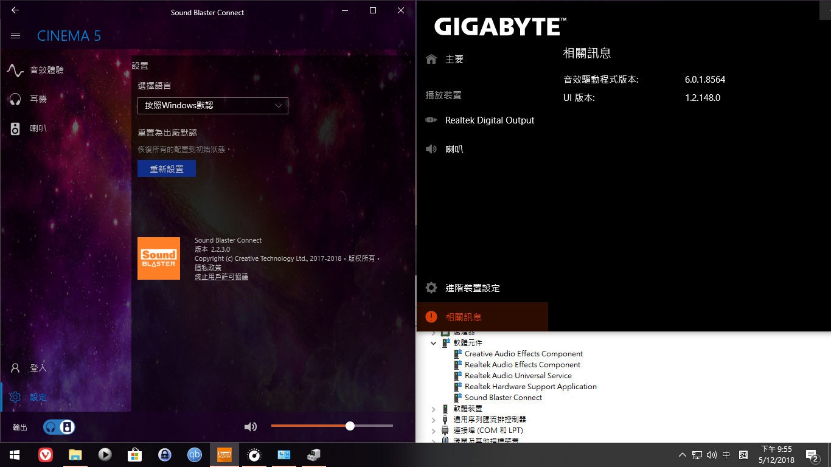Image resolution: width=831 pixels, height=467 pixels.
Task: Select the 通用序列匯流排控制器 category label
Action: [x=490, y=420]
